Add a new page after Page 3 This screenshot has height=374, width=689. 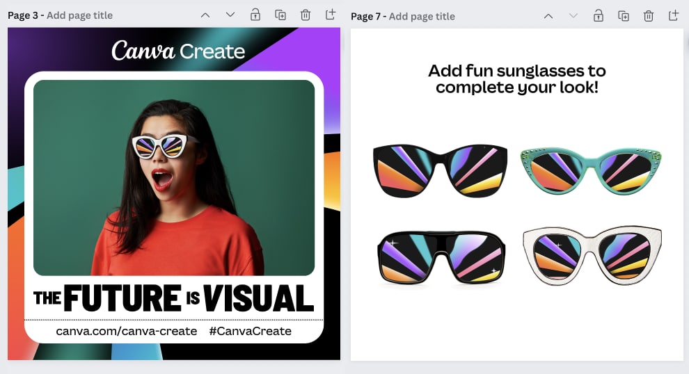click(331, 15)
